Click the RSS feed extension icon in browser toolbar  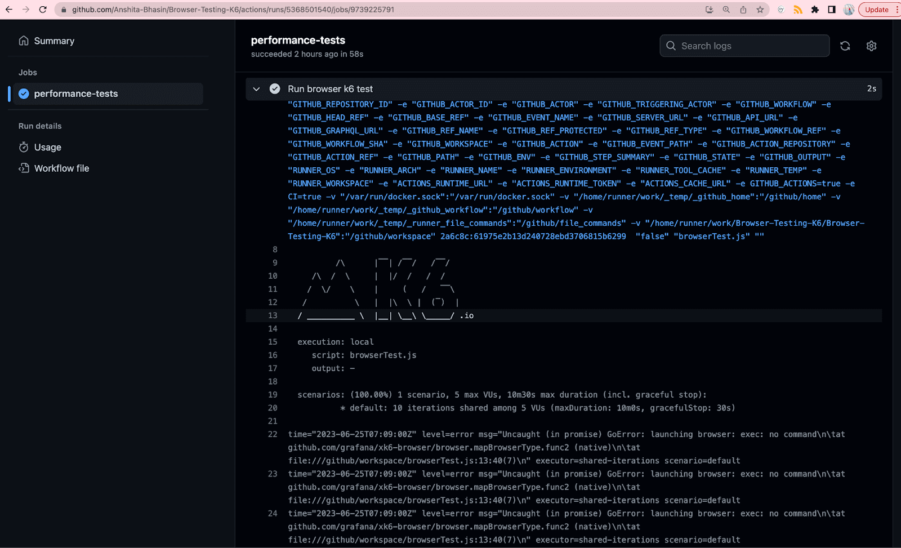798,10
